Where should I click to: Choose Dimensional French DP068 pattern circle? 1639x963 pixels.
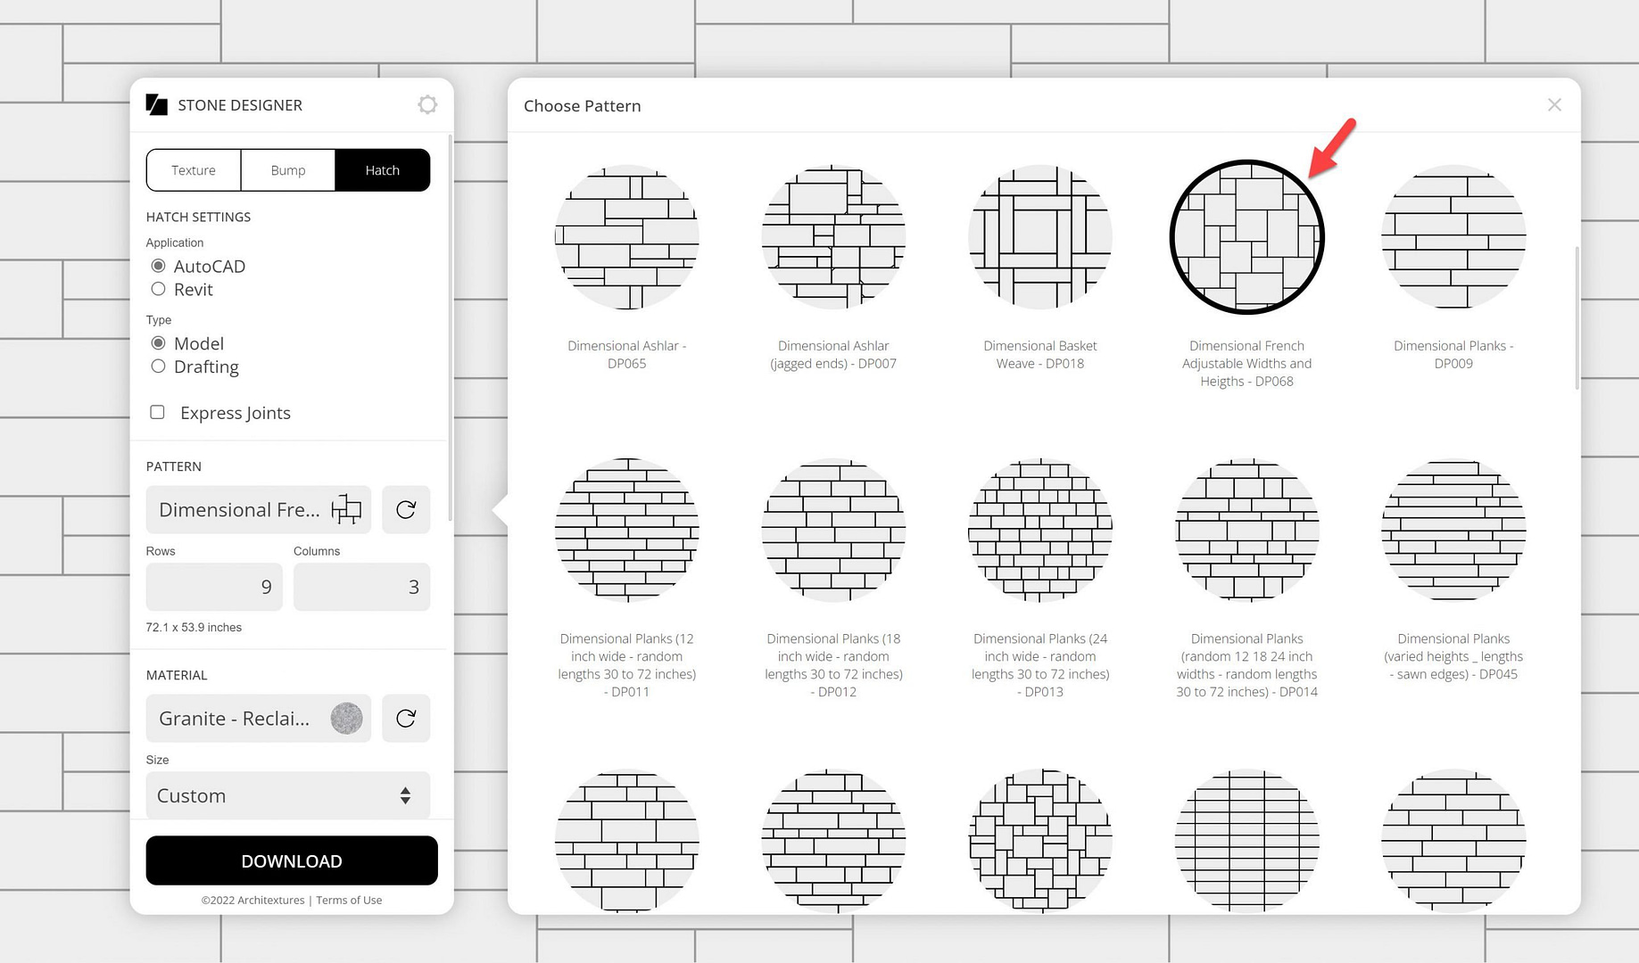click(x=1246, y=237)
